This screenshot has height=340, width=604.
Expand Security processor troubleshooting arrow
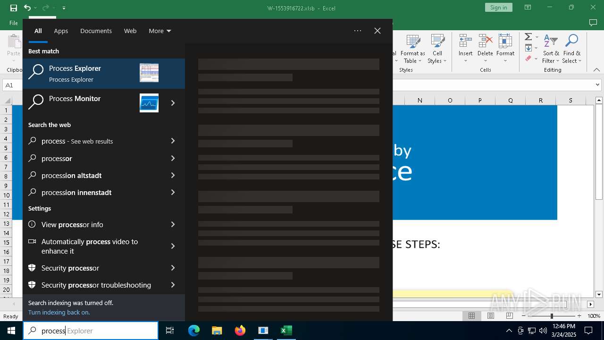tap(173, 285)
